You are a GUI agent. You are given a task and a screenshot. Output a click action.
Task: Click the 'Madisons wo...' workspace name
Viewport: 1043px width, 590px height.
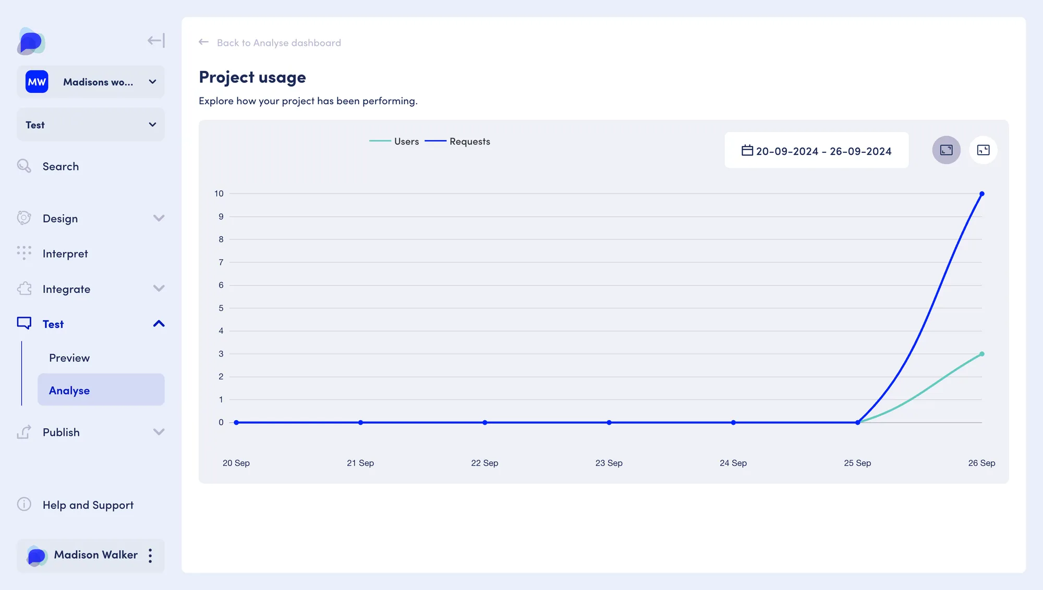[x=98, y=82]
